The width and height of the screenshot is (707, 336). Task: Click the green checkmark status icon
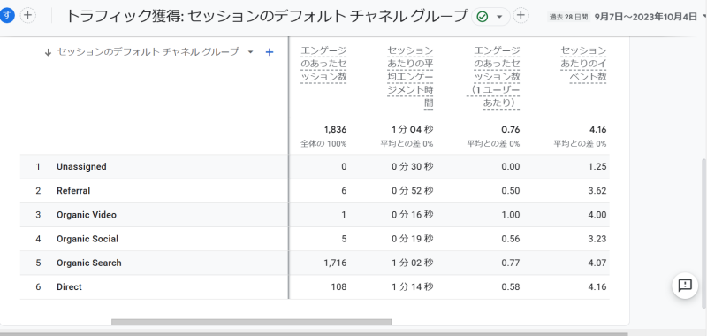coord(483,17)
